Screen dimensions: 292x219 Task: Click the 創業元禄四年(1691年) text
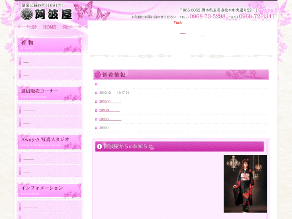tap(42, 5)
